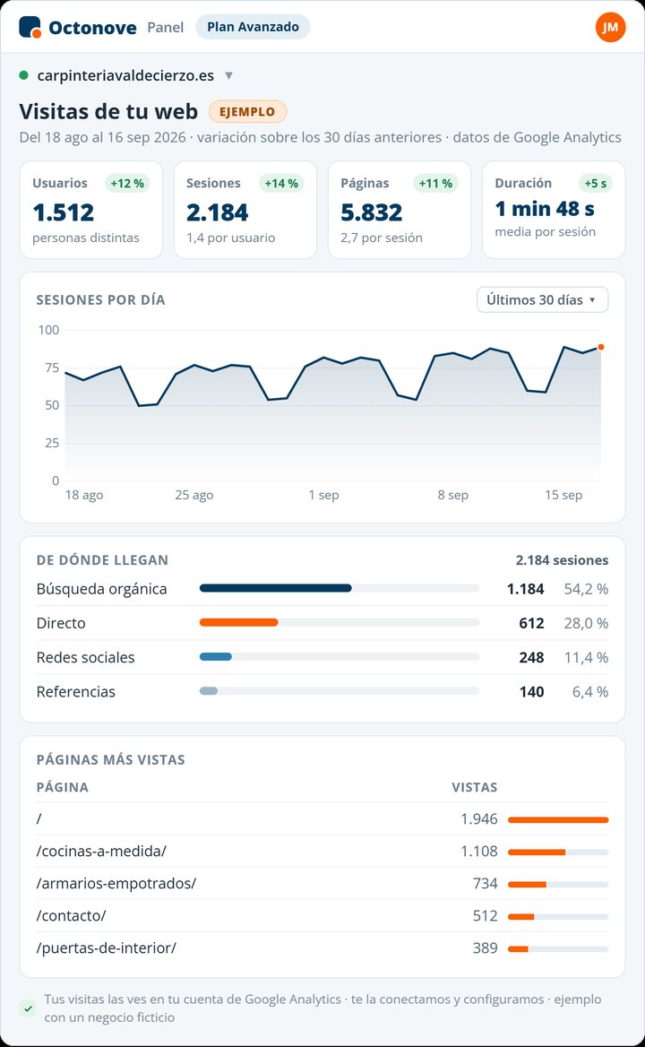Image resolution: width=645 pixels, height=1047 pixels.
Task: Click the SESIONES POR DÍA heading
Action: (x=100, y=299)
